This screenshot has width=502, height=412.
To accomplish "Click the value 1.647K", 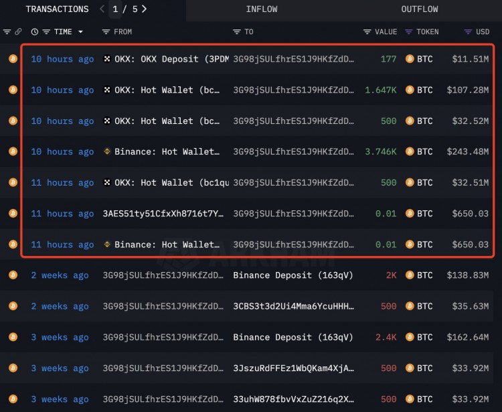I will [x=381, y=90].
